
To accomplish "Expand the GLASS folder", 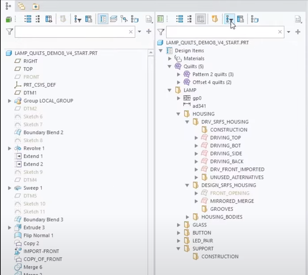I will click(x=179, y=225).
